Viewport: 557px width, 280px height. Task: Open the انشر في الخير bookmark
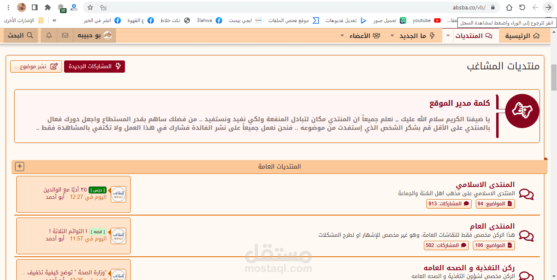click(102, 20)
